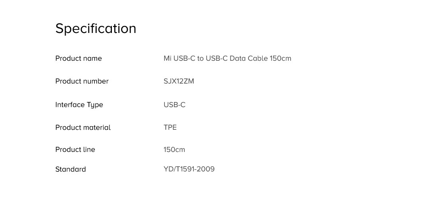
Task: Click the USB-C interface type value
Action: coord(174,105)
